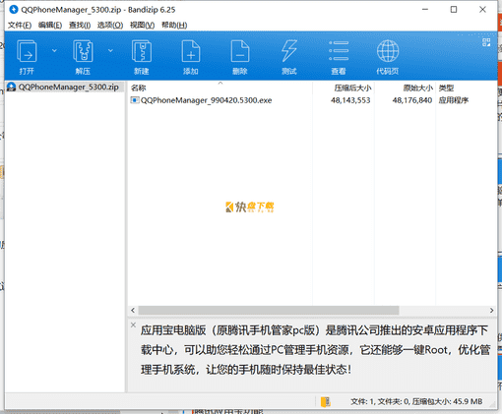
Task: Click the Delete (删除) file icon
Action: [x=240, y=51]
